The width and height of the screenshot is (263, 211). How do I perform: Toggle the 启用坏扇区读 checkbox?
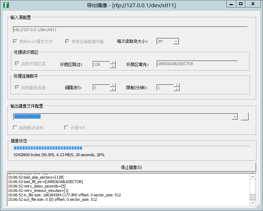(x=17, y=64)
